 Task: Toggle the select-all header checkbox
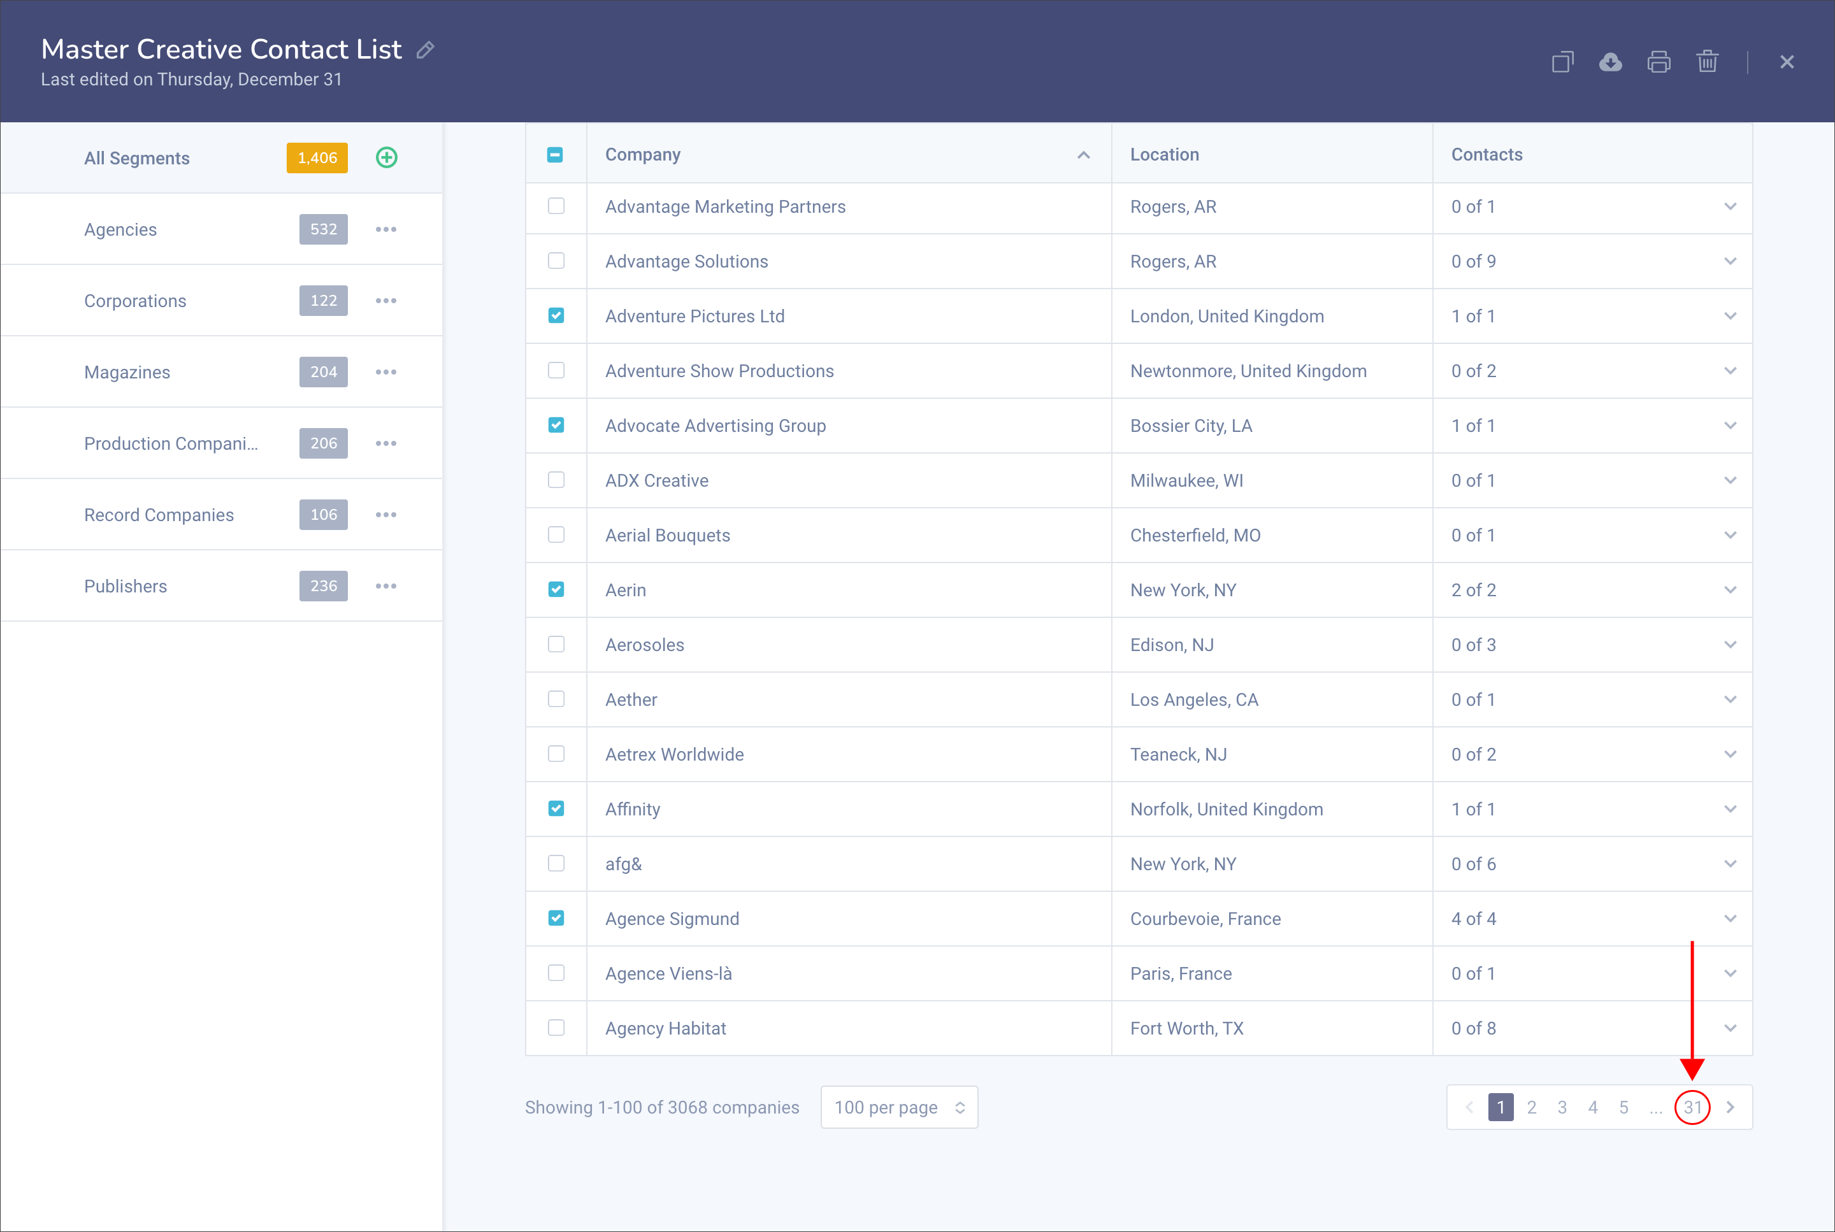click(555, 155)
